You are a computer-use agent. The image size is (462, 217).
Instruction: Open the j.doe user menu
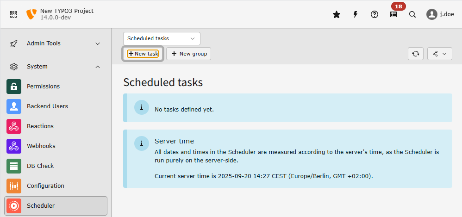click(440, 14)
